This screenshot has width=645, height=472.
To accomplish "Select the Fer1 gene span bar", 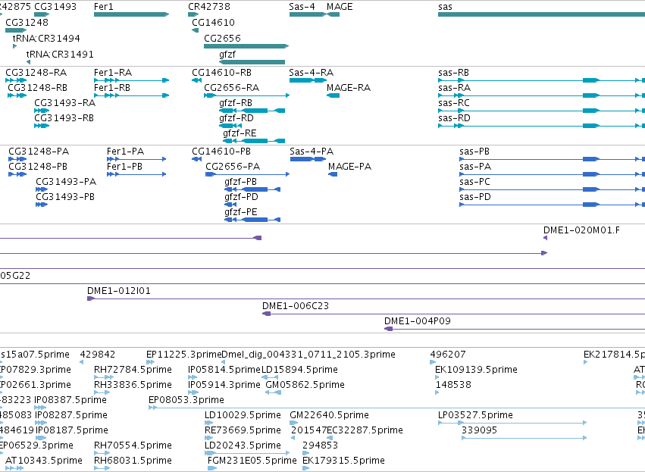I will 131,14.
